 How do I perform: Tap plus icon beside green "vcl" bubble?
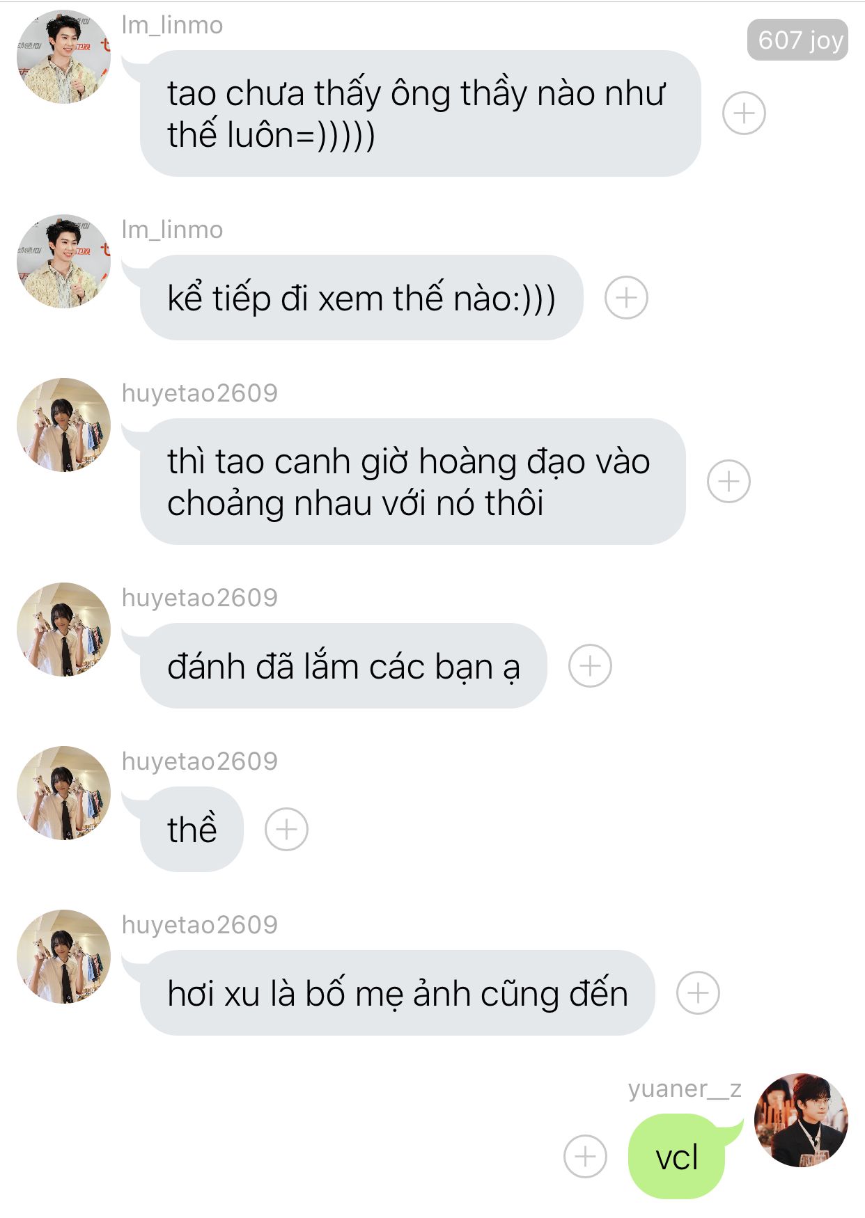(x=585, y=1156)
